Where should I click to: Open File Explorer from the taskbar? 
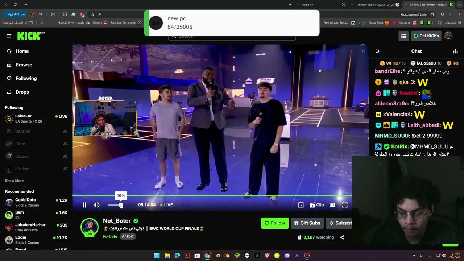tap(167, 256)
